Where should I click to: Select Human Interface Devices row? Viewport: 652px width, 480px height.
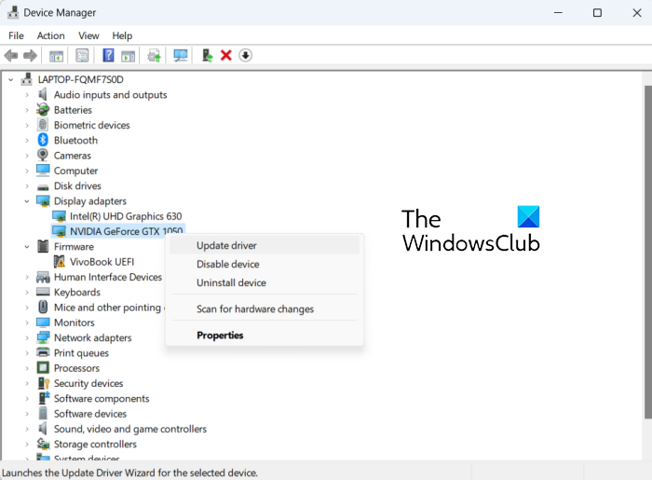[x=108, y=277]
